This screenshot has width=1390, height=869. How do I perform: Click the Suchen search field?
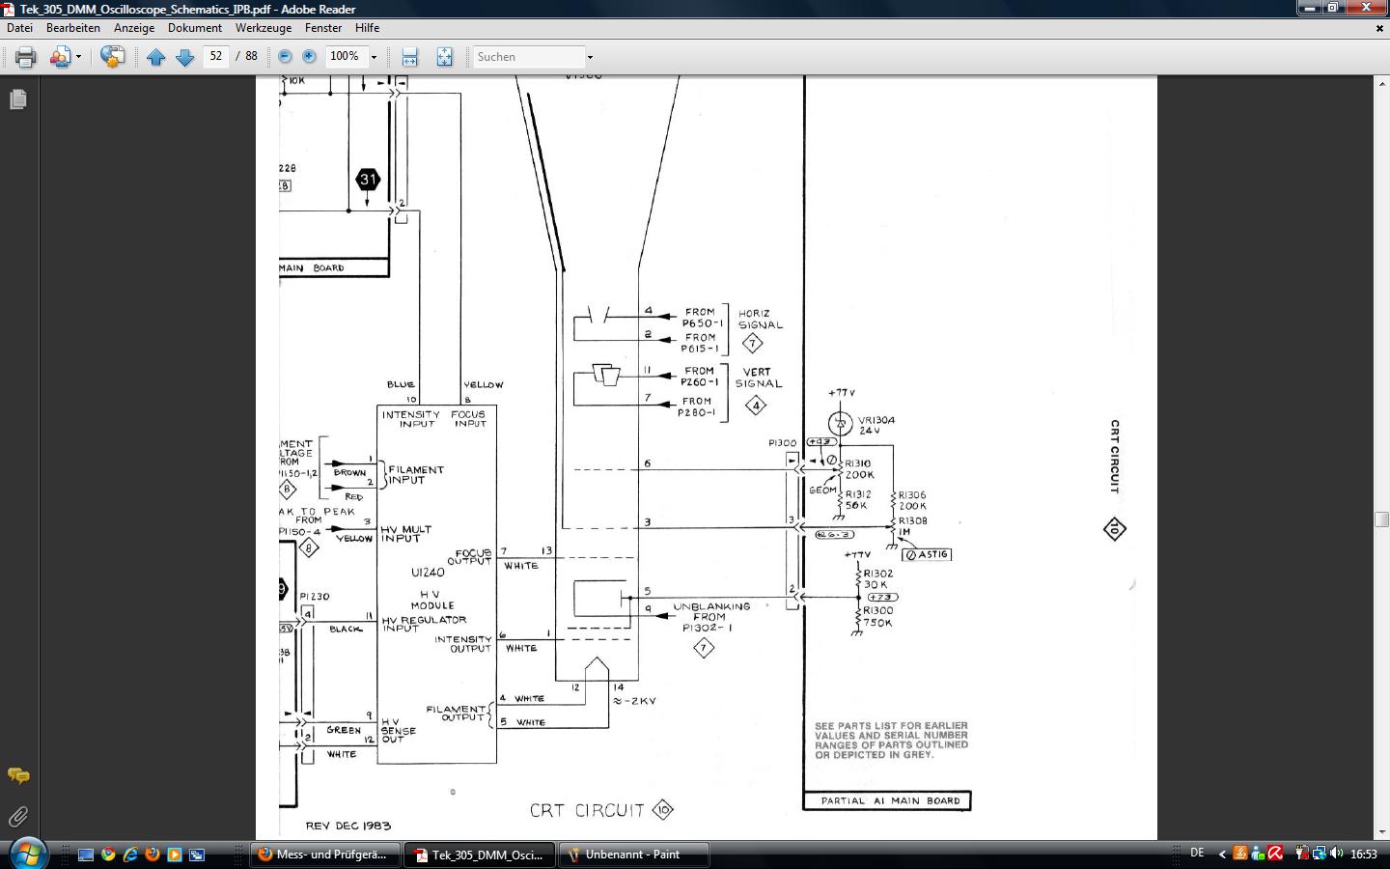pyautogui.click(x=529, y=57)
